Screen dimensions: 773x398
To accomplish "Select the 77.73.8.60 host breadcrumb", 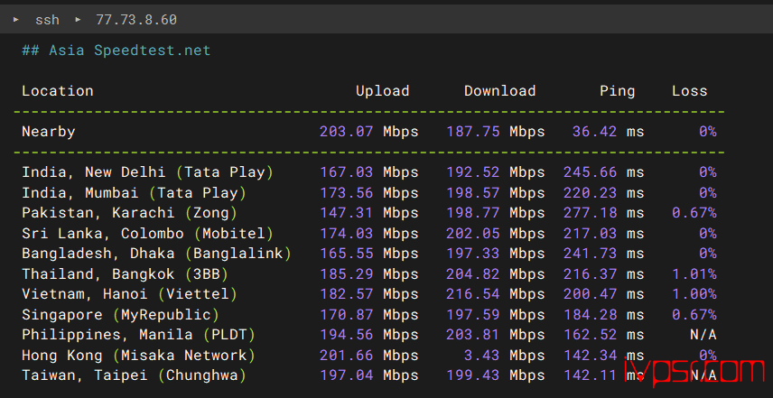I will coord(136,20).
